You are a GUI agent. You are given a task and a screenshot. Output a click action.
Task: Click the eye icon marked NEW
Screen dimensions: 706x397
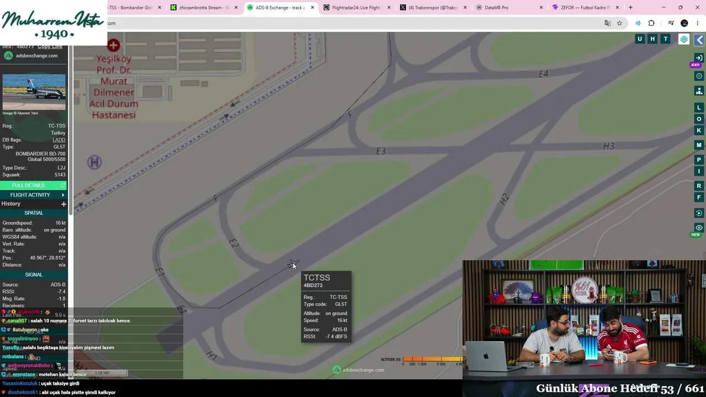(x=699, y=228)
